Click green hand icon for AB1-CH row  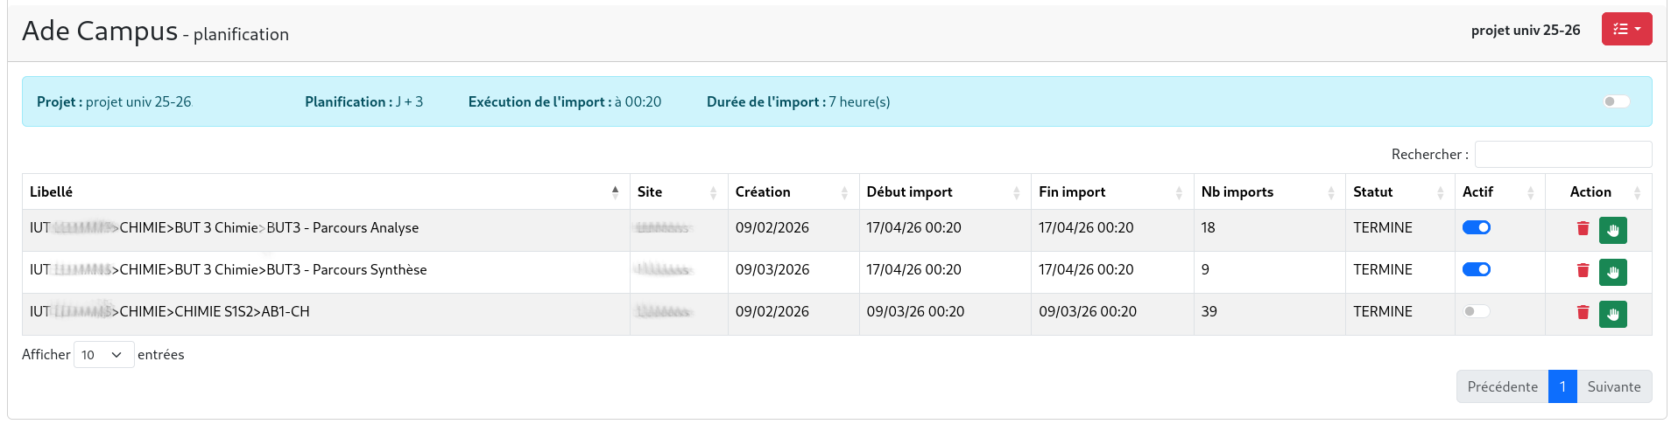tap(1612, 314)
